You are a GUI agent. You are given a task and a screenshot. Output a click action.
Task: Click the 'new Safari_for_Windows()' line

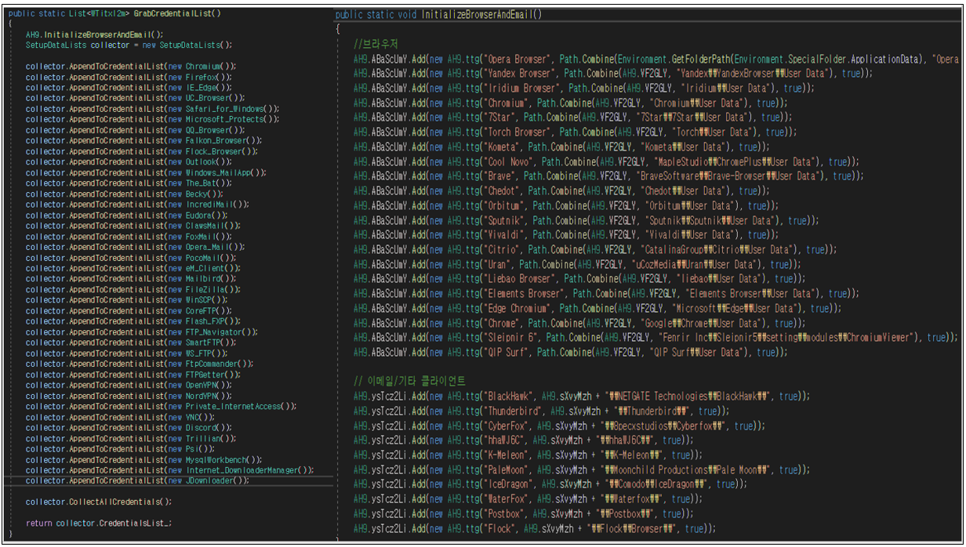click(152, 109)
